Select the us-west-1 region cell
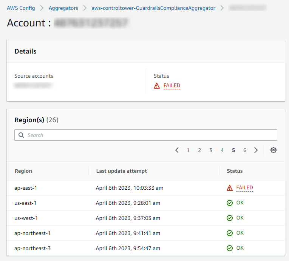Screen dimensions: 289x261 point(26,218)
